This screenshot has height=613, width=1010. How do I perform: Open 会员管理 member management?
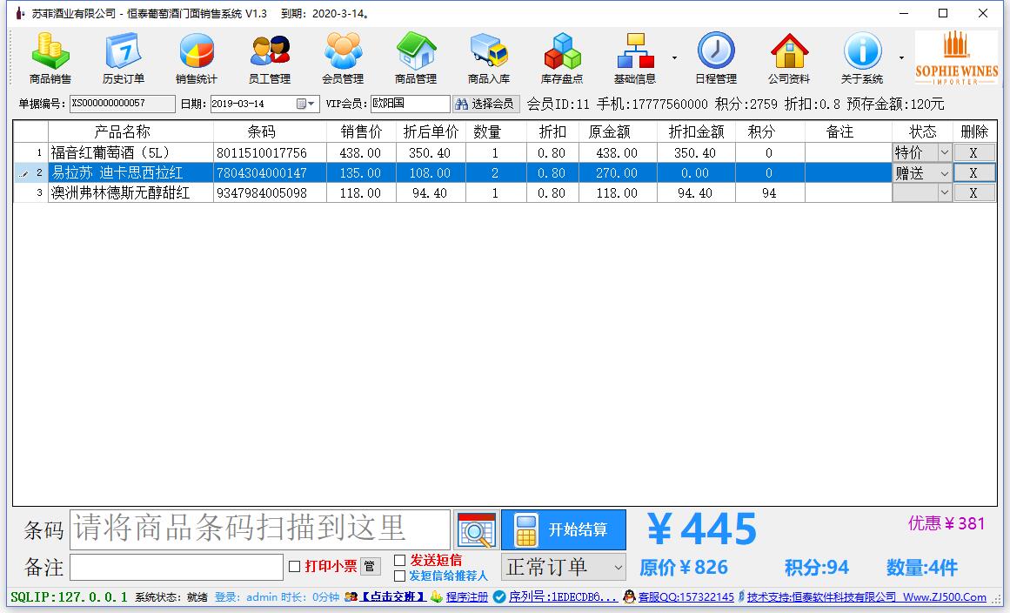click(x=343, y=58)
